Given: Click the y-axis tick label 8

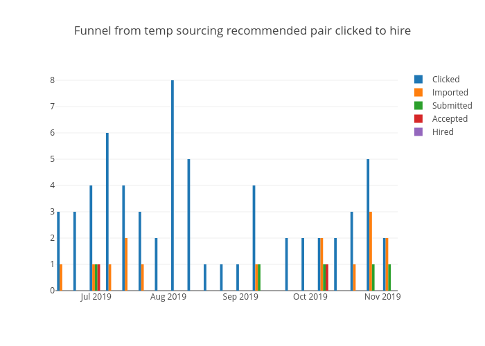Looking at the screenshot, I should click(x=52, y=80).
